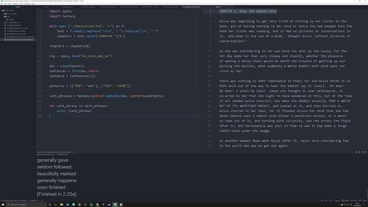Click the 'seldom followed' output line
The height and width of the screenshot is (207, 368).
point(54,167)
